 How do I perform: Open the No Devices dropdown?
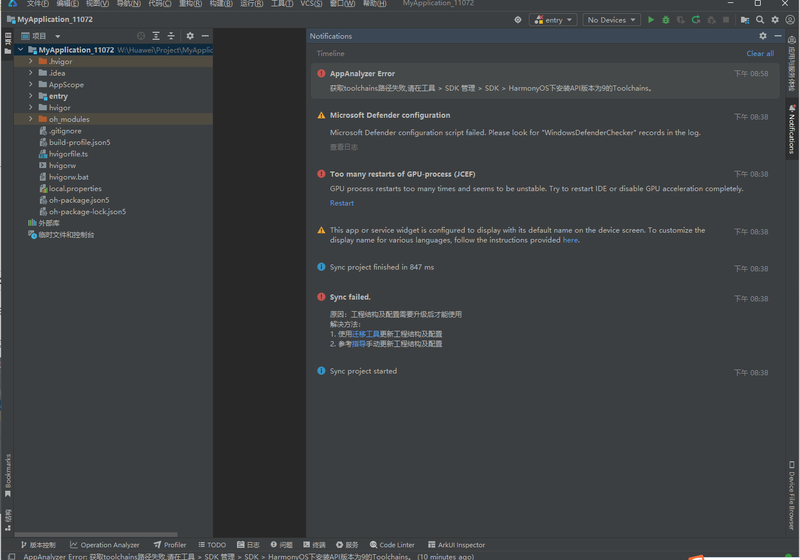click(612, 20)
